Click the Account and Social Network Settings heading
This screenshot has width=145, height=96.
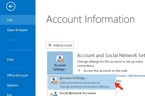[111, 56]
